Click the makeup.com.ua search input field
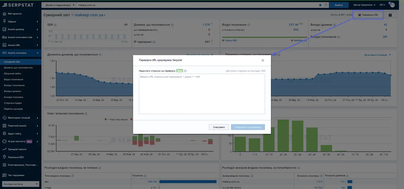 [197, 5]
